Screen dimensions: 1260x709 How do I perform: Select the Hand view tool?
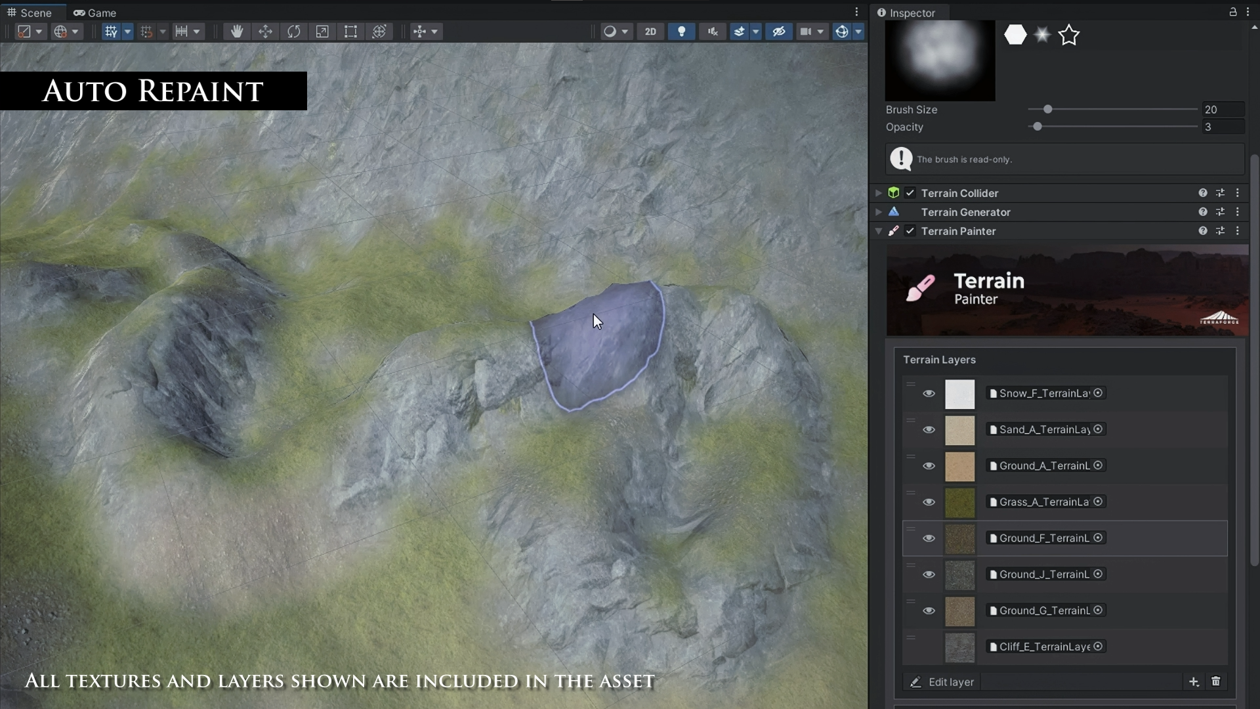236,32
